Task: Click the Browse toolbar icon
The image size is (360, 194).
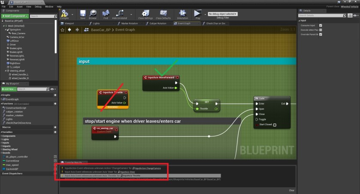Action: tap(93, 14)
